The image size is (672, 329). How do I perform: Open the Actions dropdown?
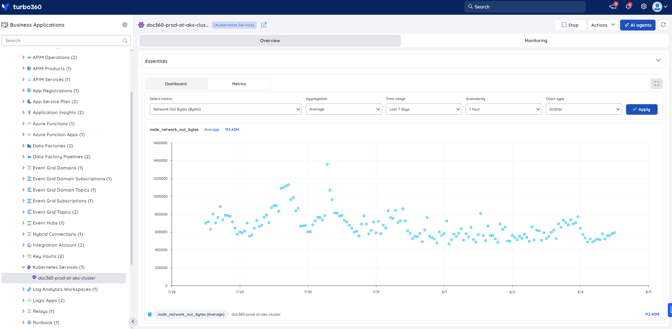coord(603,25)
